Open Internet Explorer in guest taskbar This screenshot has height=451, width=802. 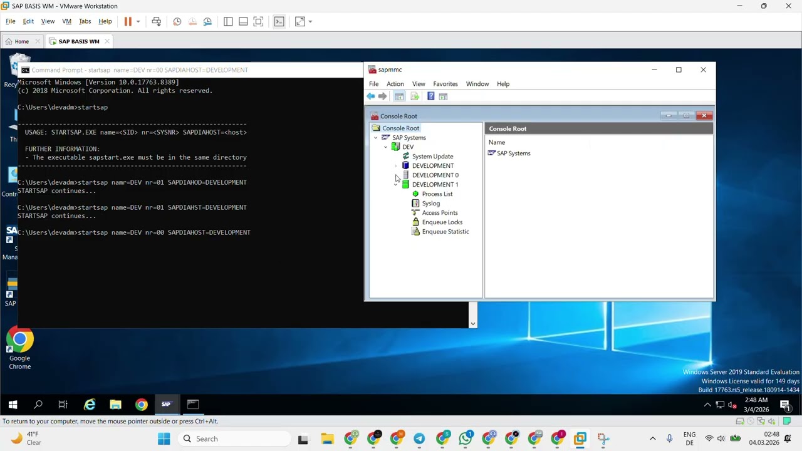point(90,405)
